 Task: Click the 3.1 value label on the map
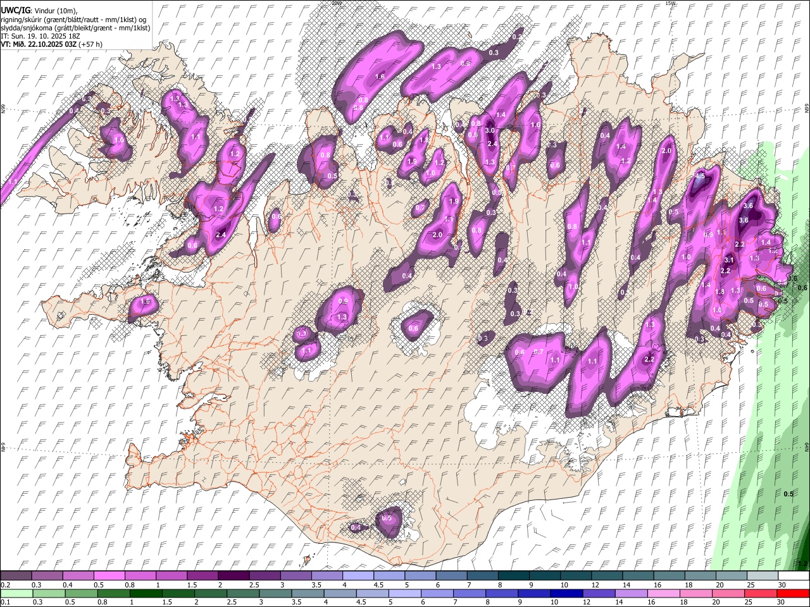[x=728, y=260]
